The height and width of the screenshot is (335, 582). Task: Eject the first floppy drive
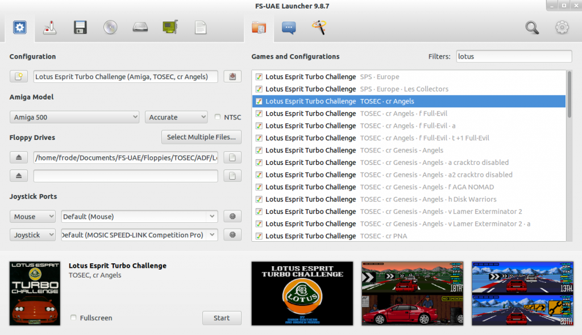click(18, 158)
